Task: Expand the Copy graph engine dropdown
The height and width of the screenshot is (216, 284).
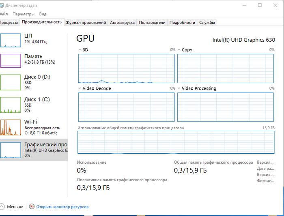Action: (x=179, y=50)
